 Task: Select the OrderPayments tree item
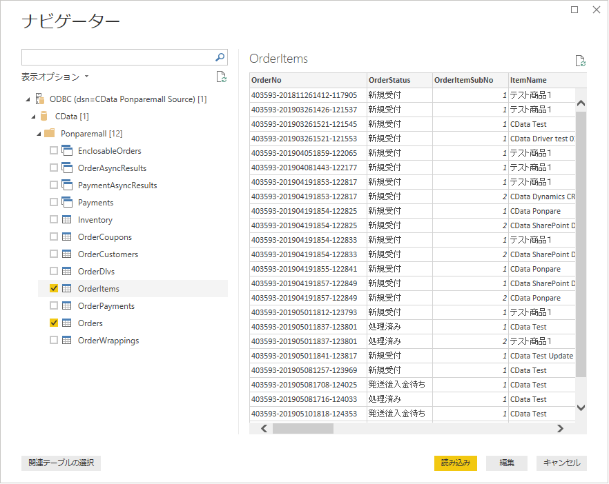click(x=106, y=306)
